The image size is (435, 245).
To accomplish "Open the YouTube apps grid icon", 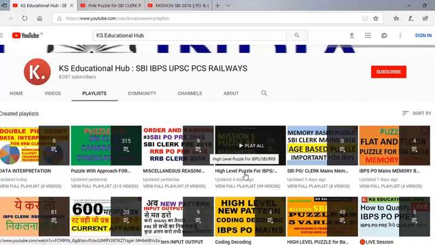I will click(x=368, y=35).
